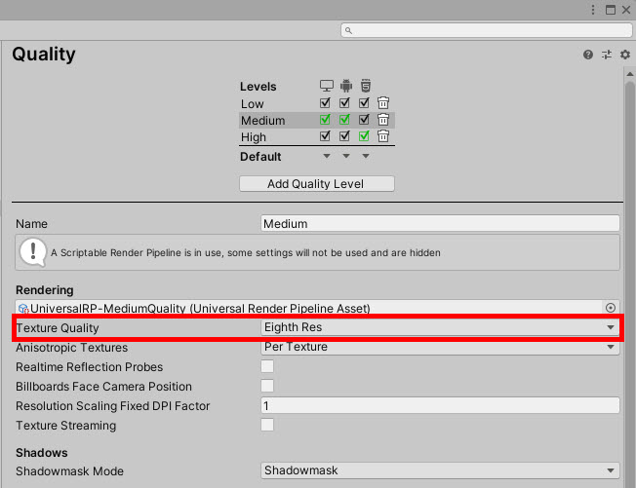Screen dimensions: 636x488
Task: Click the warning exclamation icon
Action: [x=33, y=252]
